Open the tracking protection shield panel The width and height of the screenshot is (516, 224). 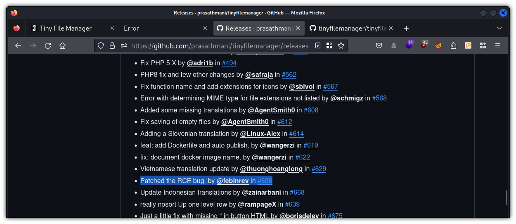point(101,45)
